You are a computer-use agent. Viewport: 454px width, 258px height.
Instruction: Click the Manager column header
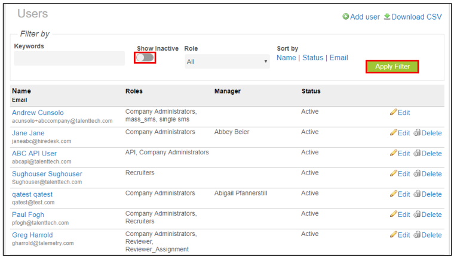(x=227, y=91)
